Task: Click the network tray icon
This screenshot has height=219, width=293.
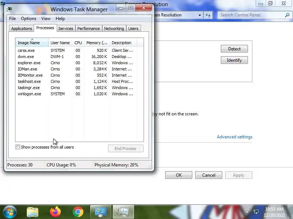Action: click(256, 212)
